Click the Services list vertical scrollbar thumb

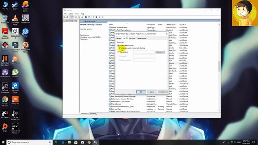[x=219, y=66]
